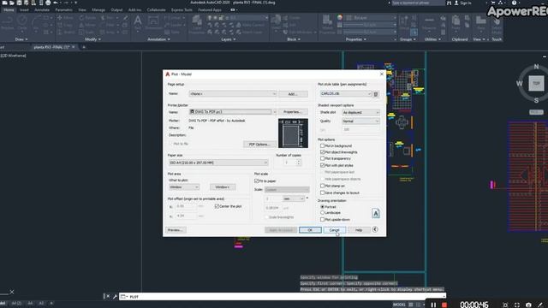Viewport: 548px width, 308px height.
Task: Enable Plot transparency checkbox
Action: point(322,158)
